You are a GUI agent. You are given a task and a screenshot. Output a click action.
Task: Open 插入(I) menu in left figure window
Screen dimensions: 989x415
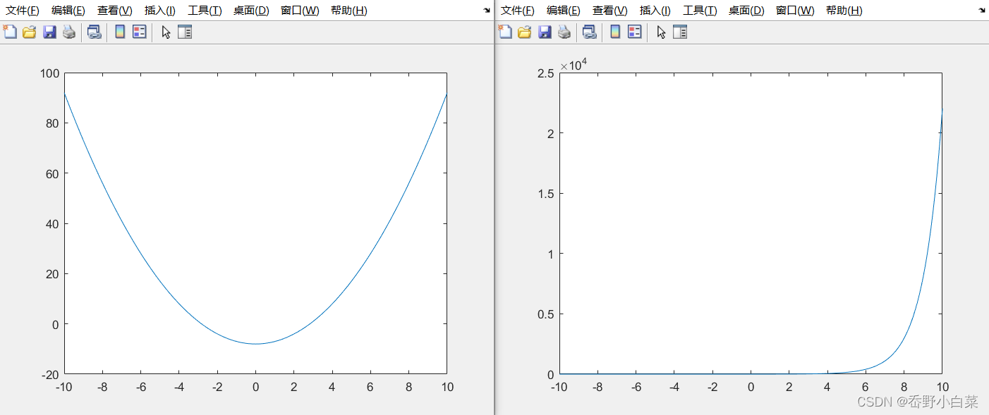[160, 11]
